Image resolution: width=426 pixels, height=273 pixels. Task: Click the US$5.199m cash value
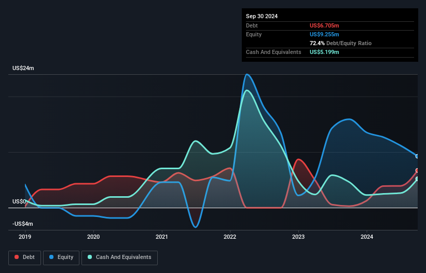click(324, 52)
